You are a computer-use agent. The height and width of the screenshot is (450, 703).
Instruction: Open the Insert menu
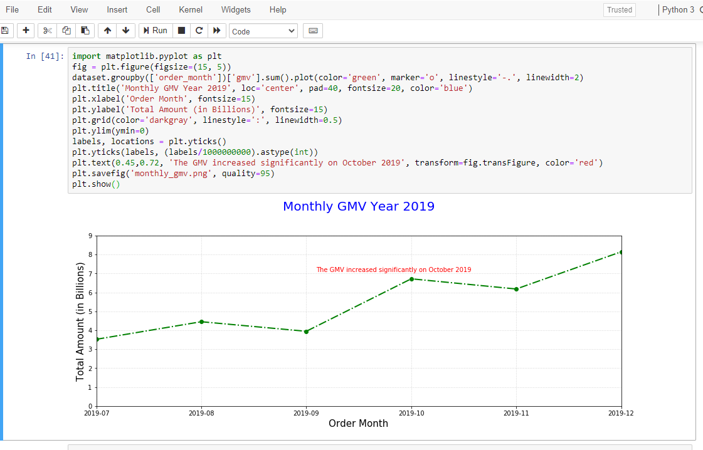(x=117, y=9)
